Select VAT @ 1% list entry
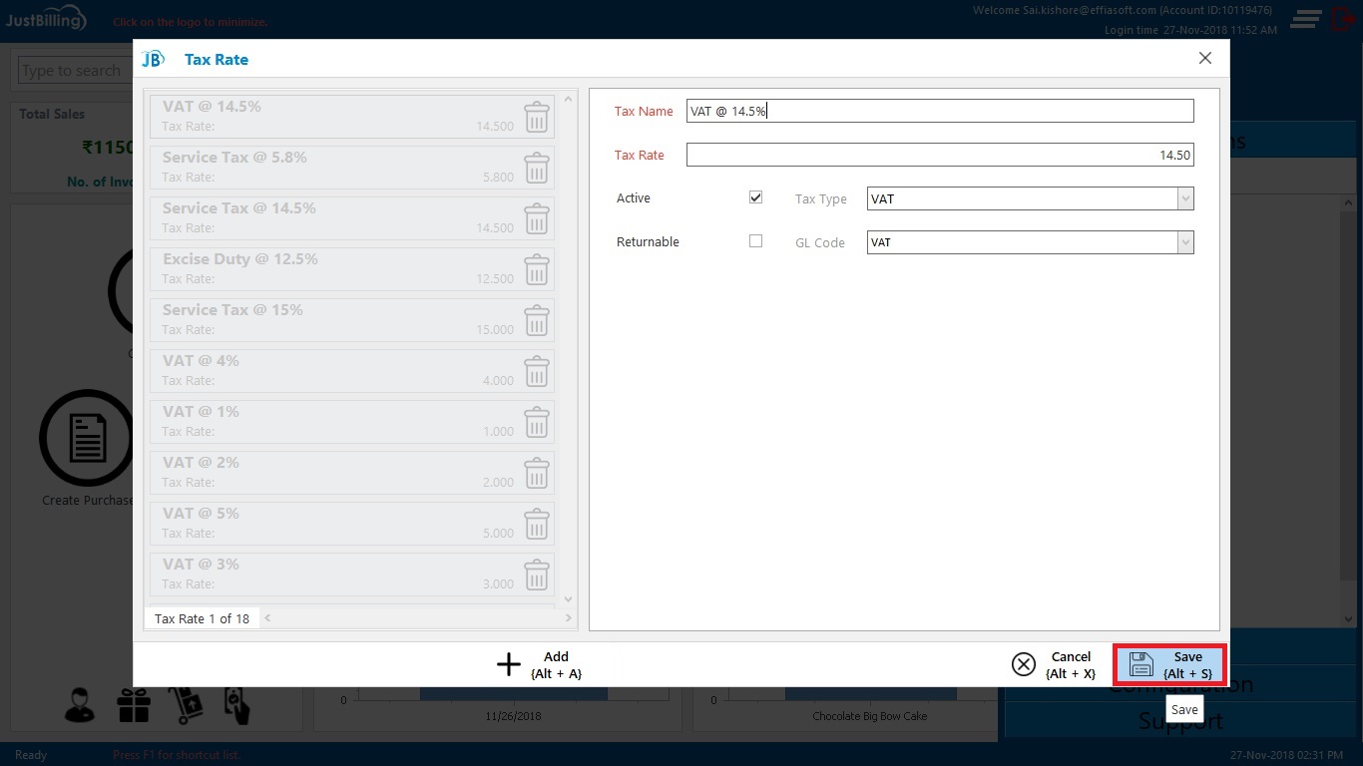 352,422
